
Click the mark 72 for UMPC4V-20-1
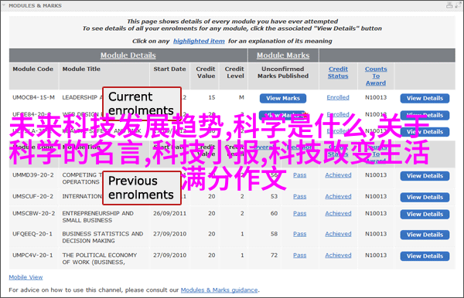click(x=274, y=256)
